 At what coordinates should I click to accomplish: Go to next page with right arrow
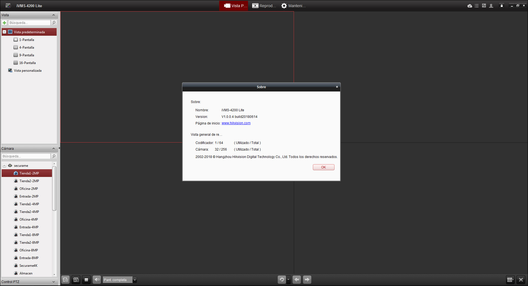point(307,280)
